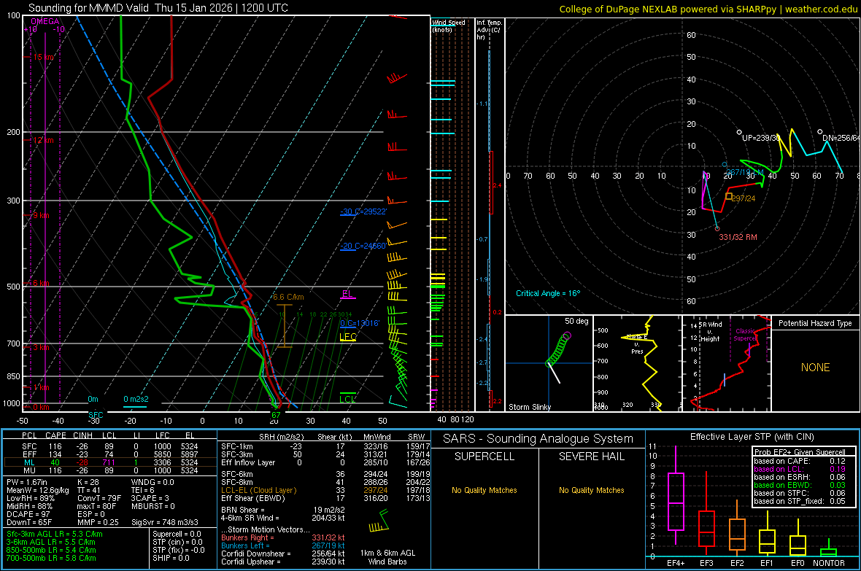Select the NONTOR green box plot
This screenshot has width=861, height=571.
(829, 548)
